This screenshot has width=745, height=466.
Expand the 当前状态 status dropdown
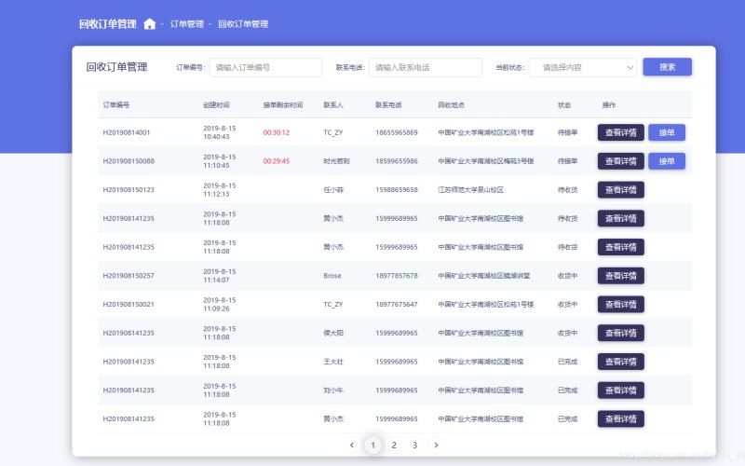583,67
